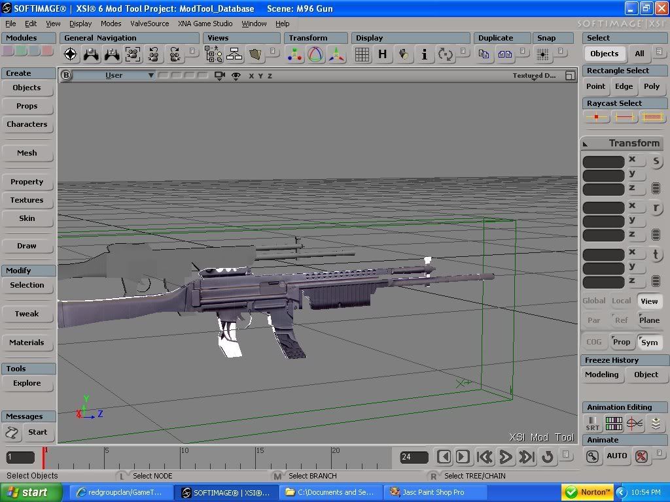Image resolution: width=670 pixels, height=502 pixels.
Task: Open the ValveSource menu
Action: 150,24
